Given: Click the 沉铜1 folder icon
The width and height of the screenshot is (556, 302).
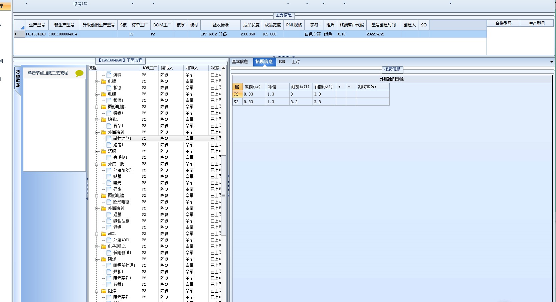Looking at the screenshot, I should tap(104, 151).
